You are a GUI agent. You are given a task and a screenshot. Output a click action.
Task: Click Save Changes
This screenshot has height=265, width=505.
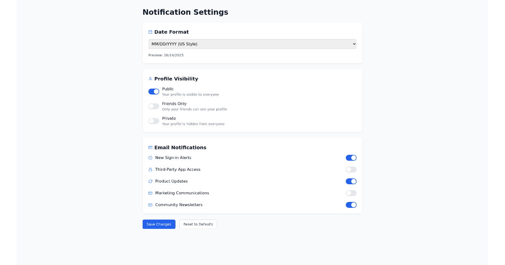pos(159,224)
